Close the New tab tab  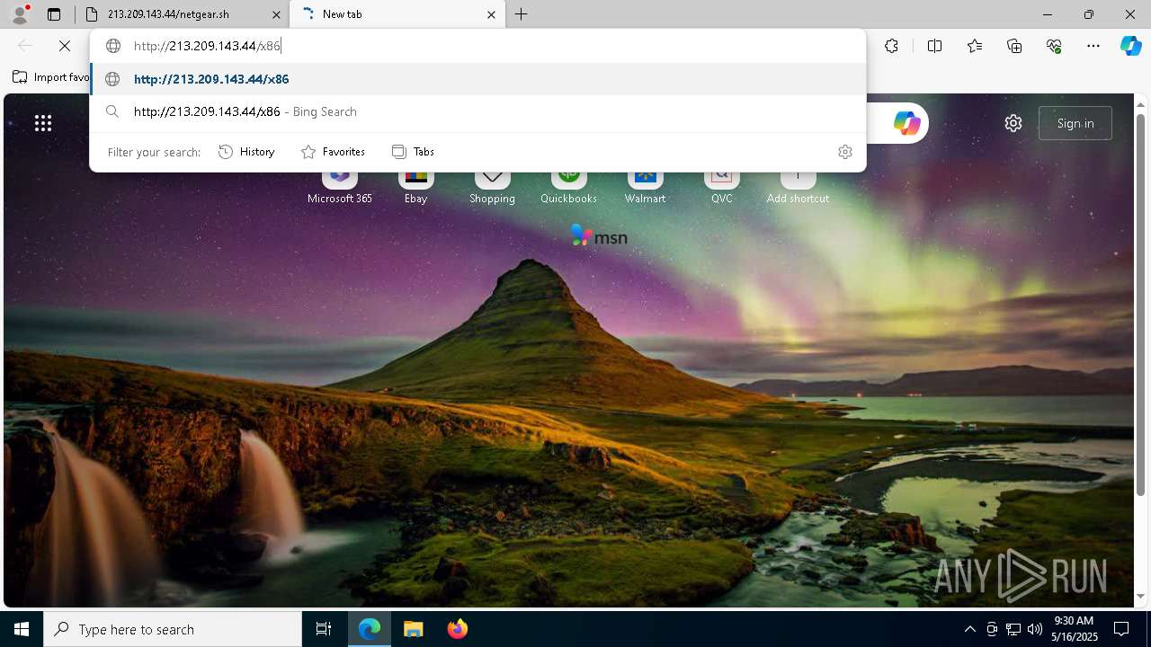[x=491, y=14]
